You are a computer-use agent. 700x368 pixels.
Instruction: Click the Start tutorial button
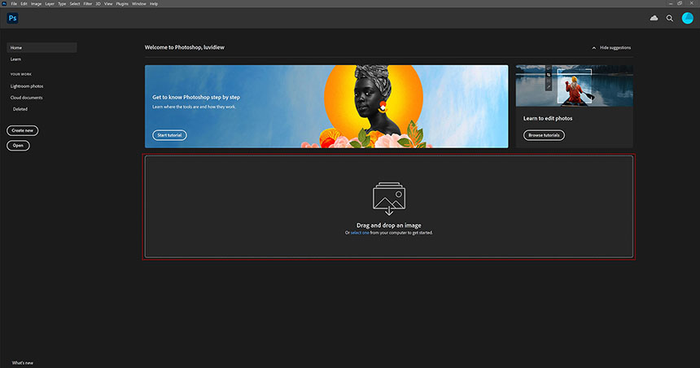pos(169,135)
